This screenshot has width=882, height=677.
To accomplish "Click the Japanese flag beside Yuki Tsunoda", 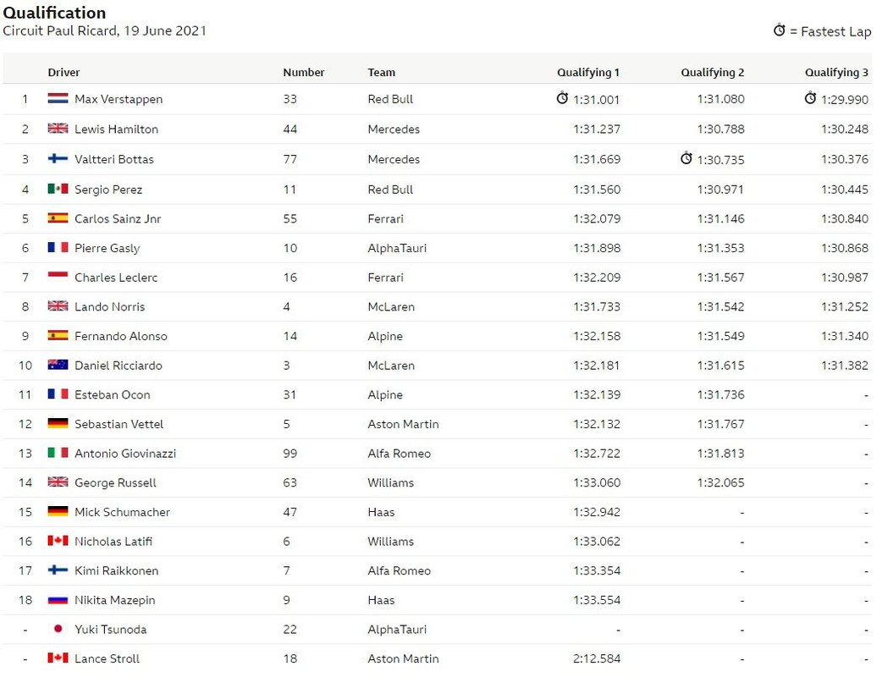I will point(58,629).
